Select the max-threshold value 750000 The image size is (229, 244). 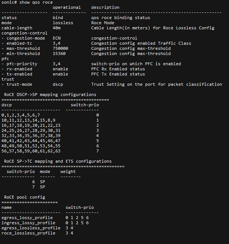pos(60,48)
